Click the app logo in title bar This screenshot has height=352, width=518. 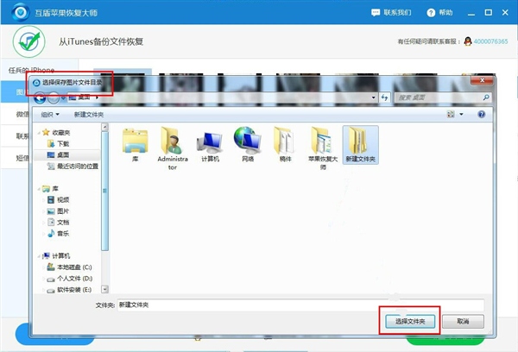click(x=20, y=13)
